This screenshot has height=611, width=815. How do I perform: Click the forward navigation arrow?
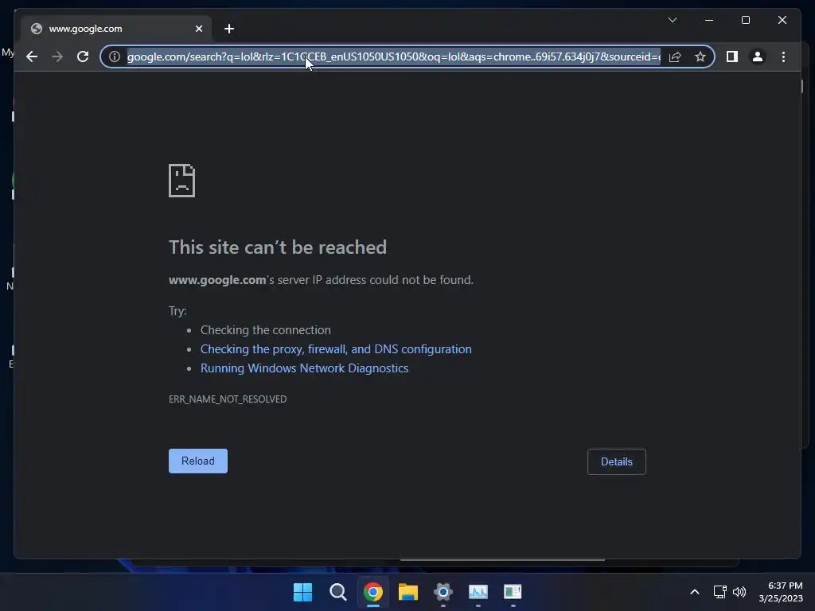coord(57,56)
